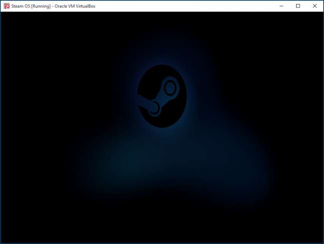324x244 pixels.
Task: Close the Steam OS VirtualBox window
Action: [315, 6]
